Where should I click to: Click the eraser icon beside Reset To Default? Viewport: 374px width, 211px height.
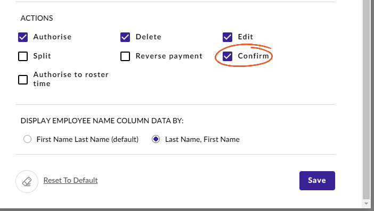(x=27, y=182)
